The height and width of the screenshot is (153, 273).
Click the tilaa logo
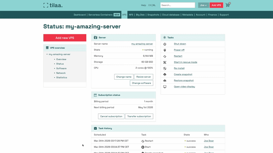click(x=53, y=5)
